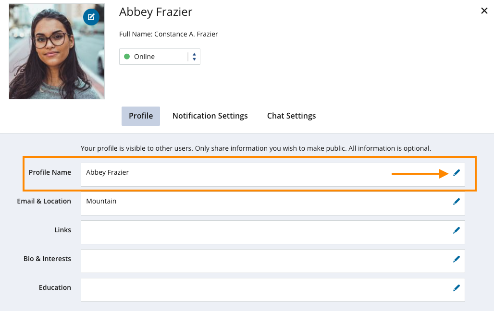Click the Abbey Frazier name heading

coord(156,12)
